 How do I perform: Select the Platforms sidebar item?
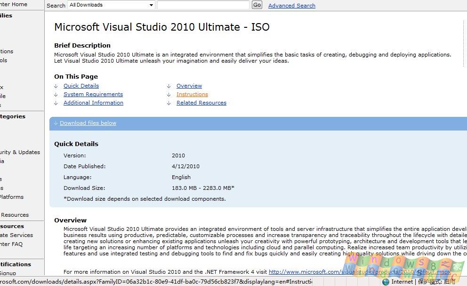pos(12,197)
